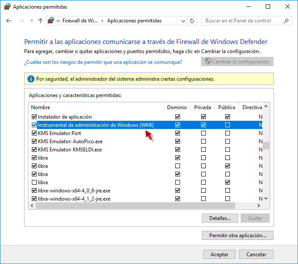Expand the breadcrumb chevron before Firewall de Wi...
This screenshot has height=264, width=298.
point(58,21)
